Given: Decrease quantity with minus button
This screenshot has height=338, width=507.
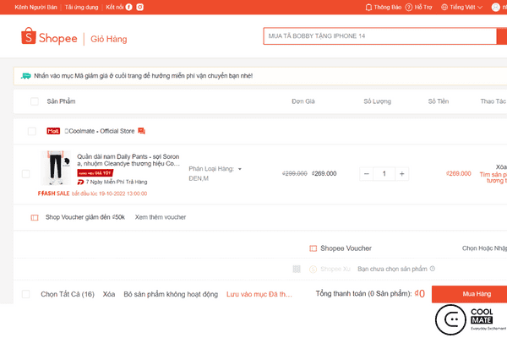Looking at the screenshot, I should pos(368,174).
